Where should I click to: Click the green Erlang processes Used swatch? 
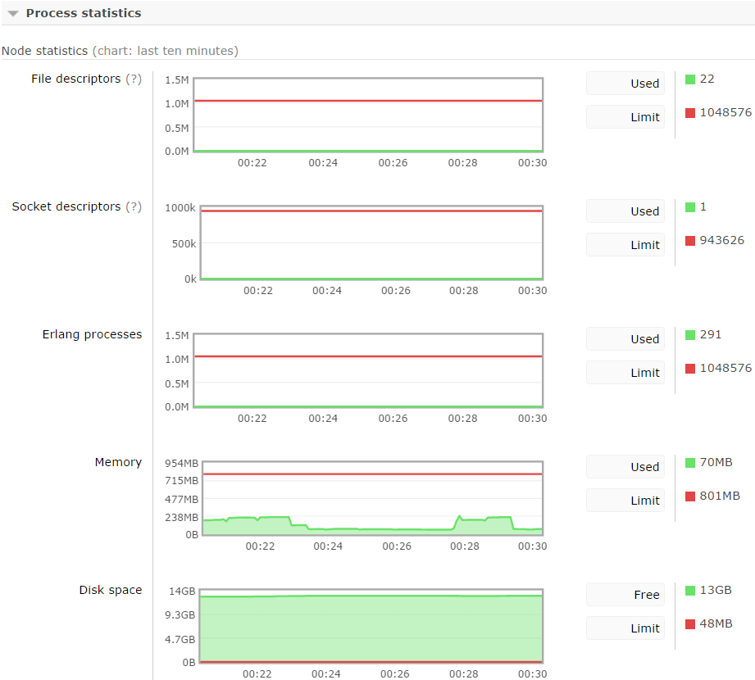[x=690, y=335]
